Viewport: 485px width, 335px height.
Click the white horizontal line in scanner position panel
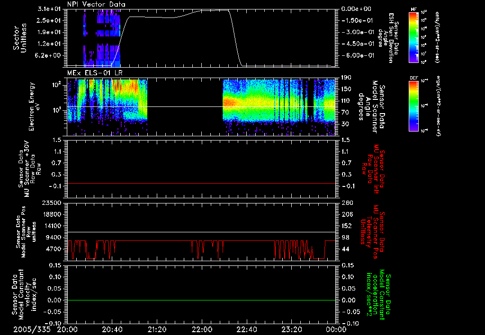click(x=201, y=232)
